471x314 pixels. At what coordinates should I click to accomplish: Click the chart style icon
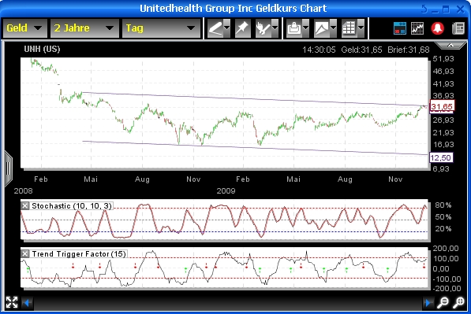pyautogui.click(x=322, y=28)
